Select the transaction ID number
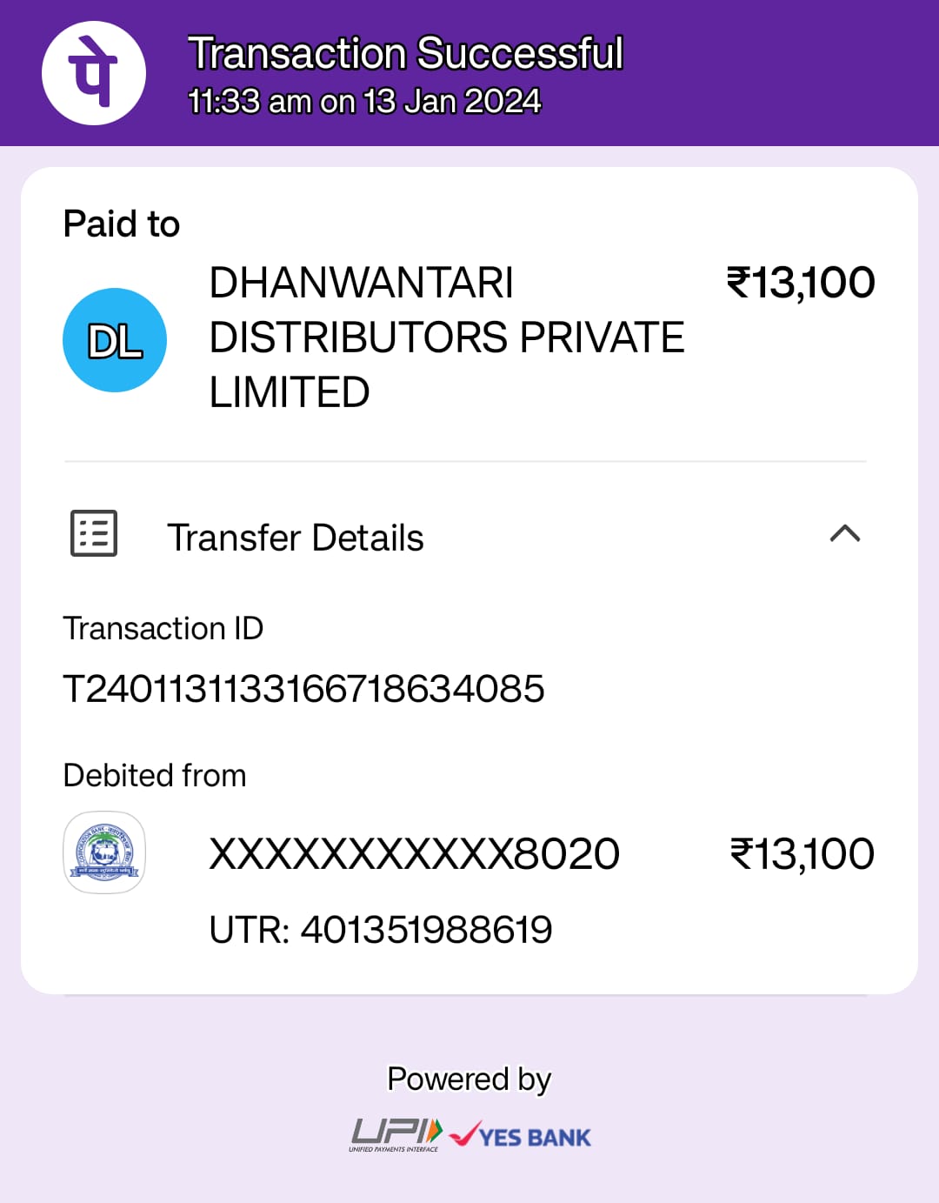Viewport: 939px width, 1203px height. (x=303, y=689)
